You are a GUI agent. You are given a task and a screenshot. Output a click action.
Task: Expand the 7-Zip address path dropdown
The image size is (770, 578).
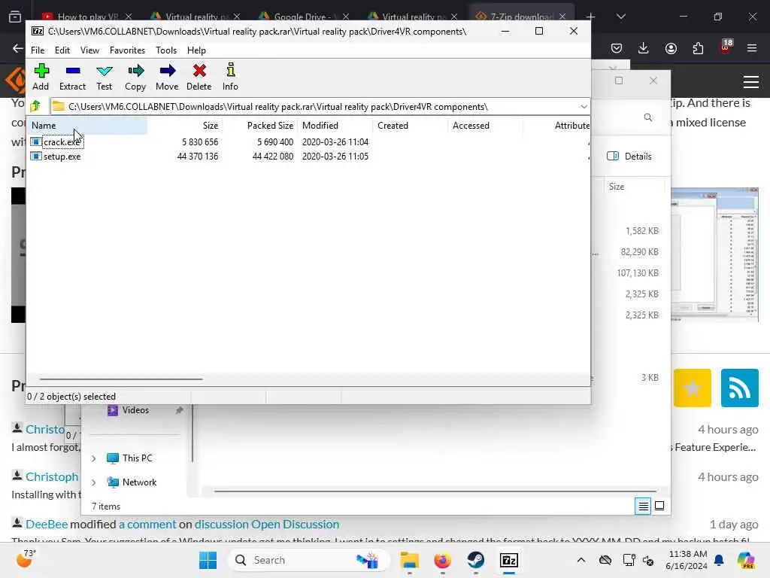[583, 107]
